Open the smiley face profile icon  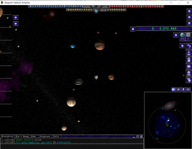point(189,73)
